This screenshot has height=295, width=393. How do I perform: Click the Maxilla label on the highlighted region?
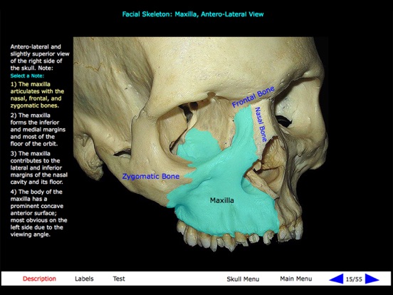tap(222, 200)
